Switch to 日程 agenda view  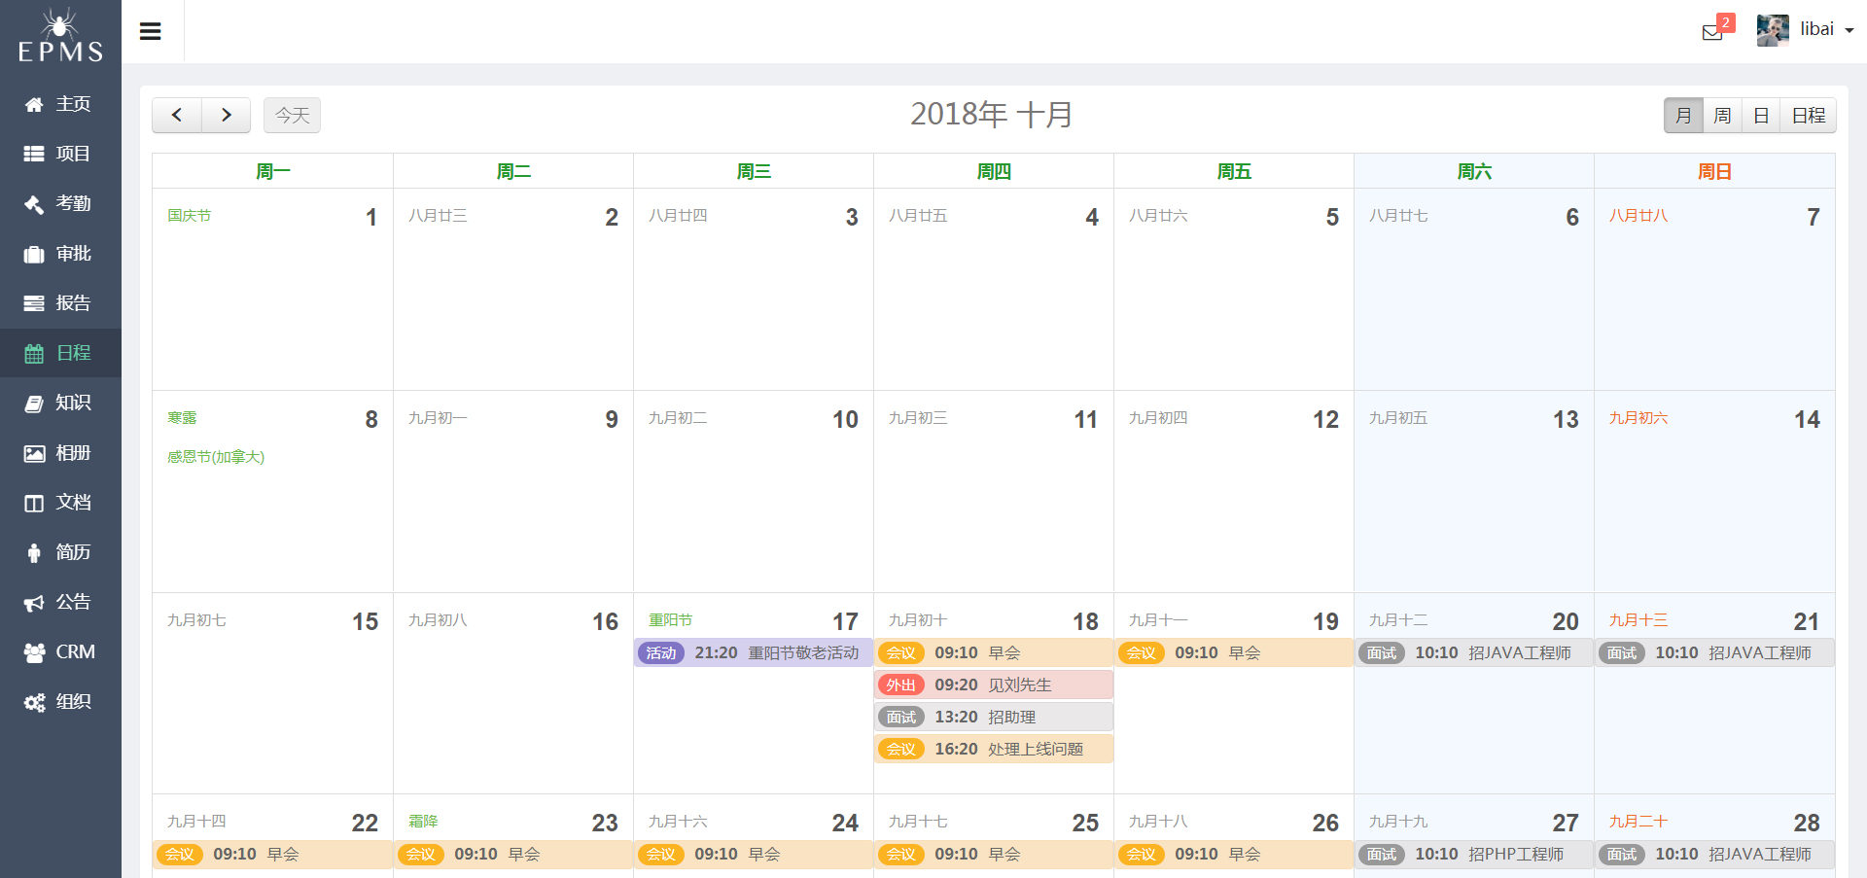tap(1809, 115)
